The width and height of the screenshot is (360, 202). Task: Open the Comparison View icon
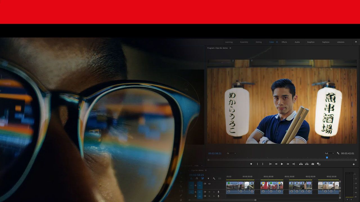click(319, 164)
